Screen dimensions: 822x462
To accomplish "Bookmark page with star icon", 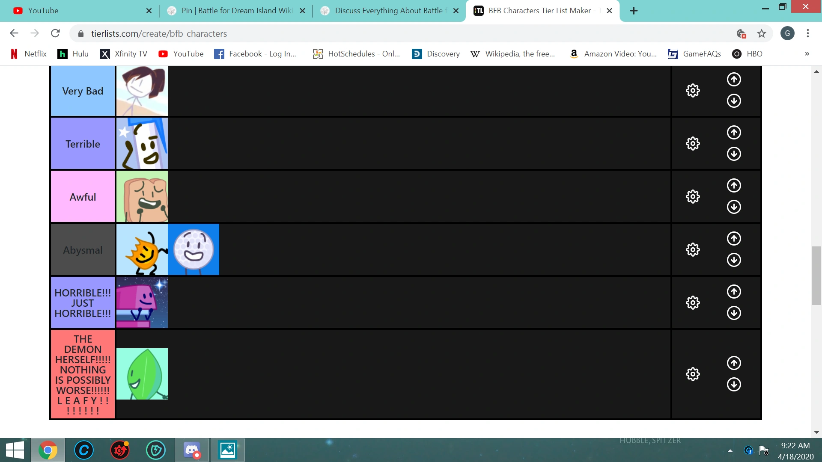I will tap(762, 33).
